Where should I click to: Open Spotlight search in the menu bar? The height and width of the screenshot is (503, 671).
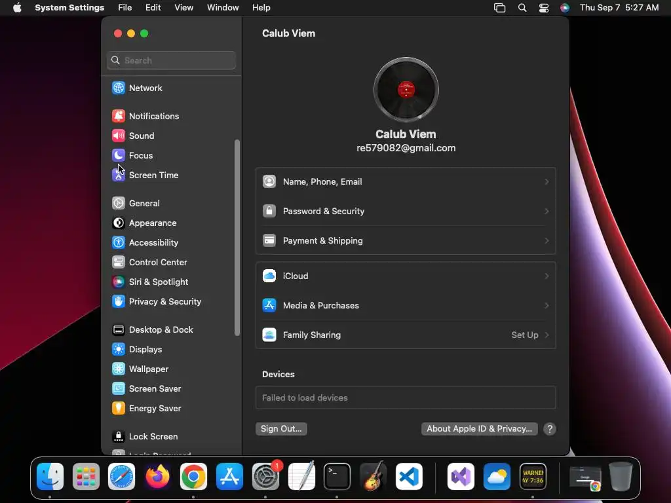pyautogui.click(x=522, y=8)
